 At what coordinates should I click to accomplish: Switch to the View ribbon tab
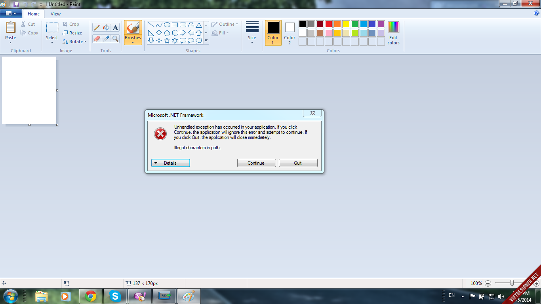(55, 14)
